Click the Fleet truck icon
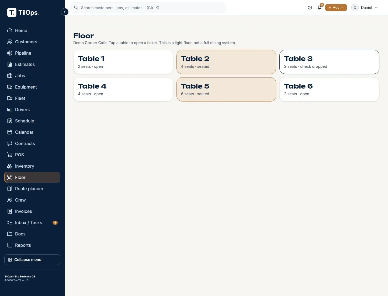The height and width of the screenshot is (296, 388). point(10,98)
